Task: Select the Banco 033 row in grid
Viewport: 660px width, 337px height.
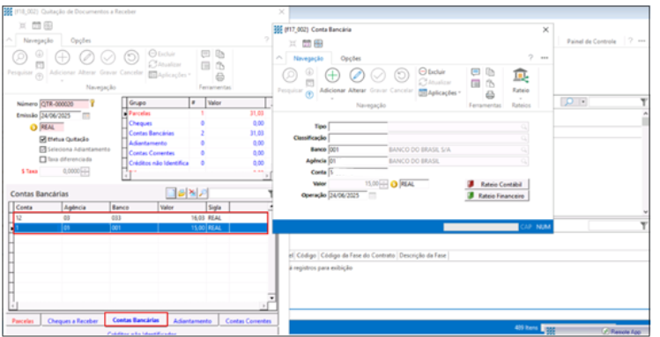Action: [x=141, y=218]
